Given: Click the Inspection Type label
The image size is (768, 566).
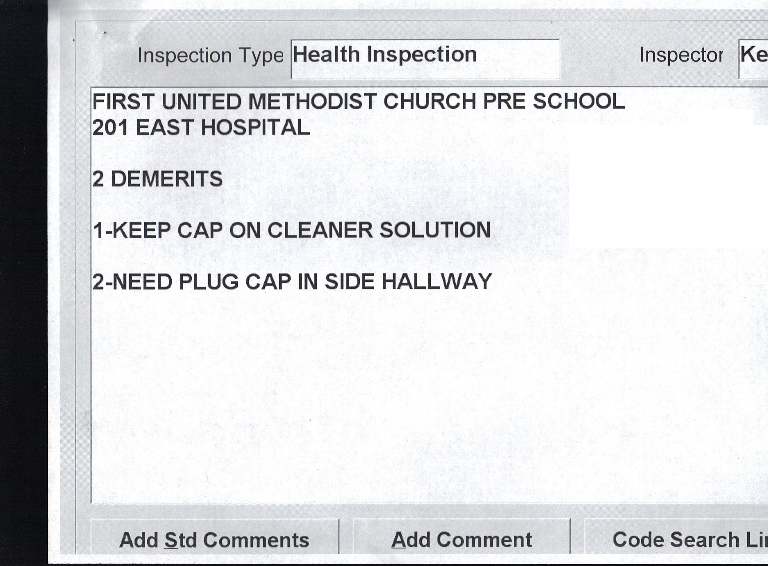Looking at the screenshot, I should 210,55.
